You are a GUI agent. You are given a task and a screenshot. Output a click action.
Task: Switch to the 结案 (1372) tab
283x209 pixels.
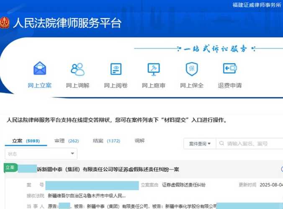point(106,141)
